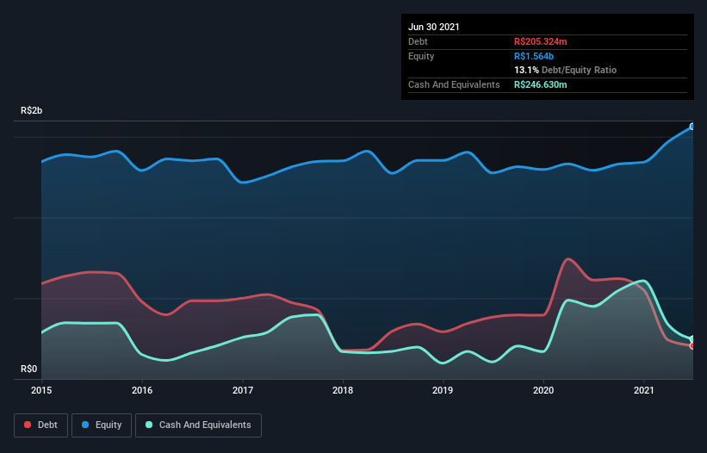Click the teal Cash endpoint marker

pos(692,339)
